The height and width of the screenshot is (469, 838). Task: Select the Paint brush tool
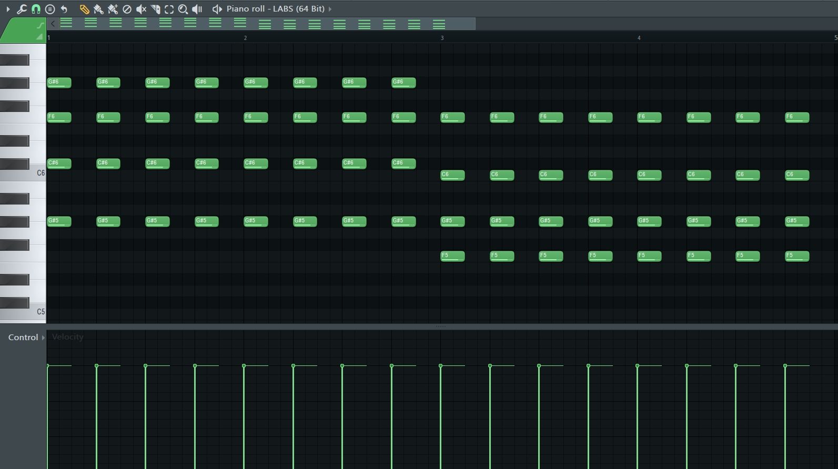98,9
